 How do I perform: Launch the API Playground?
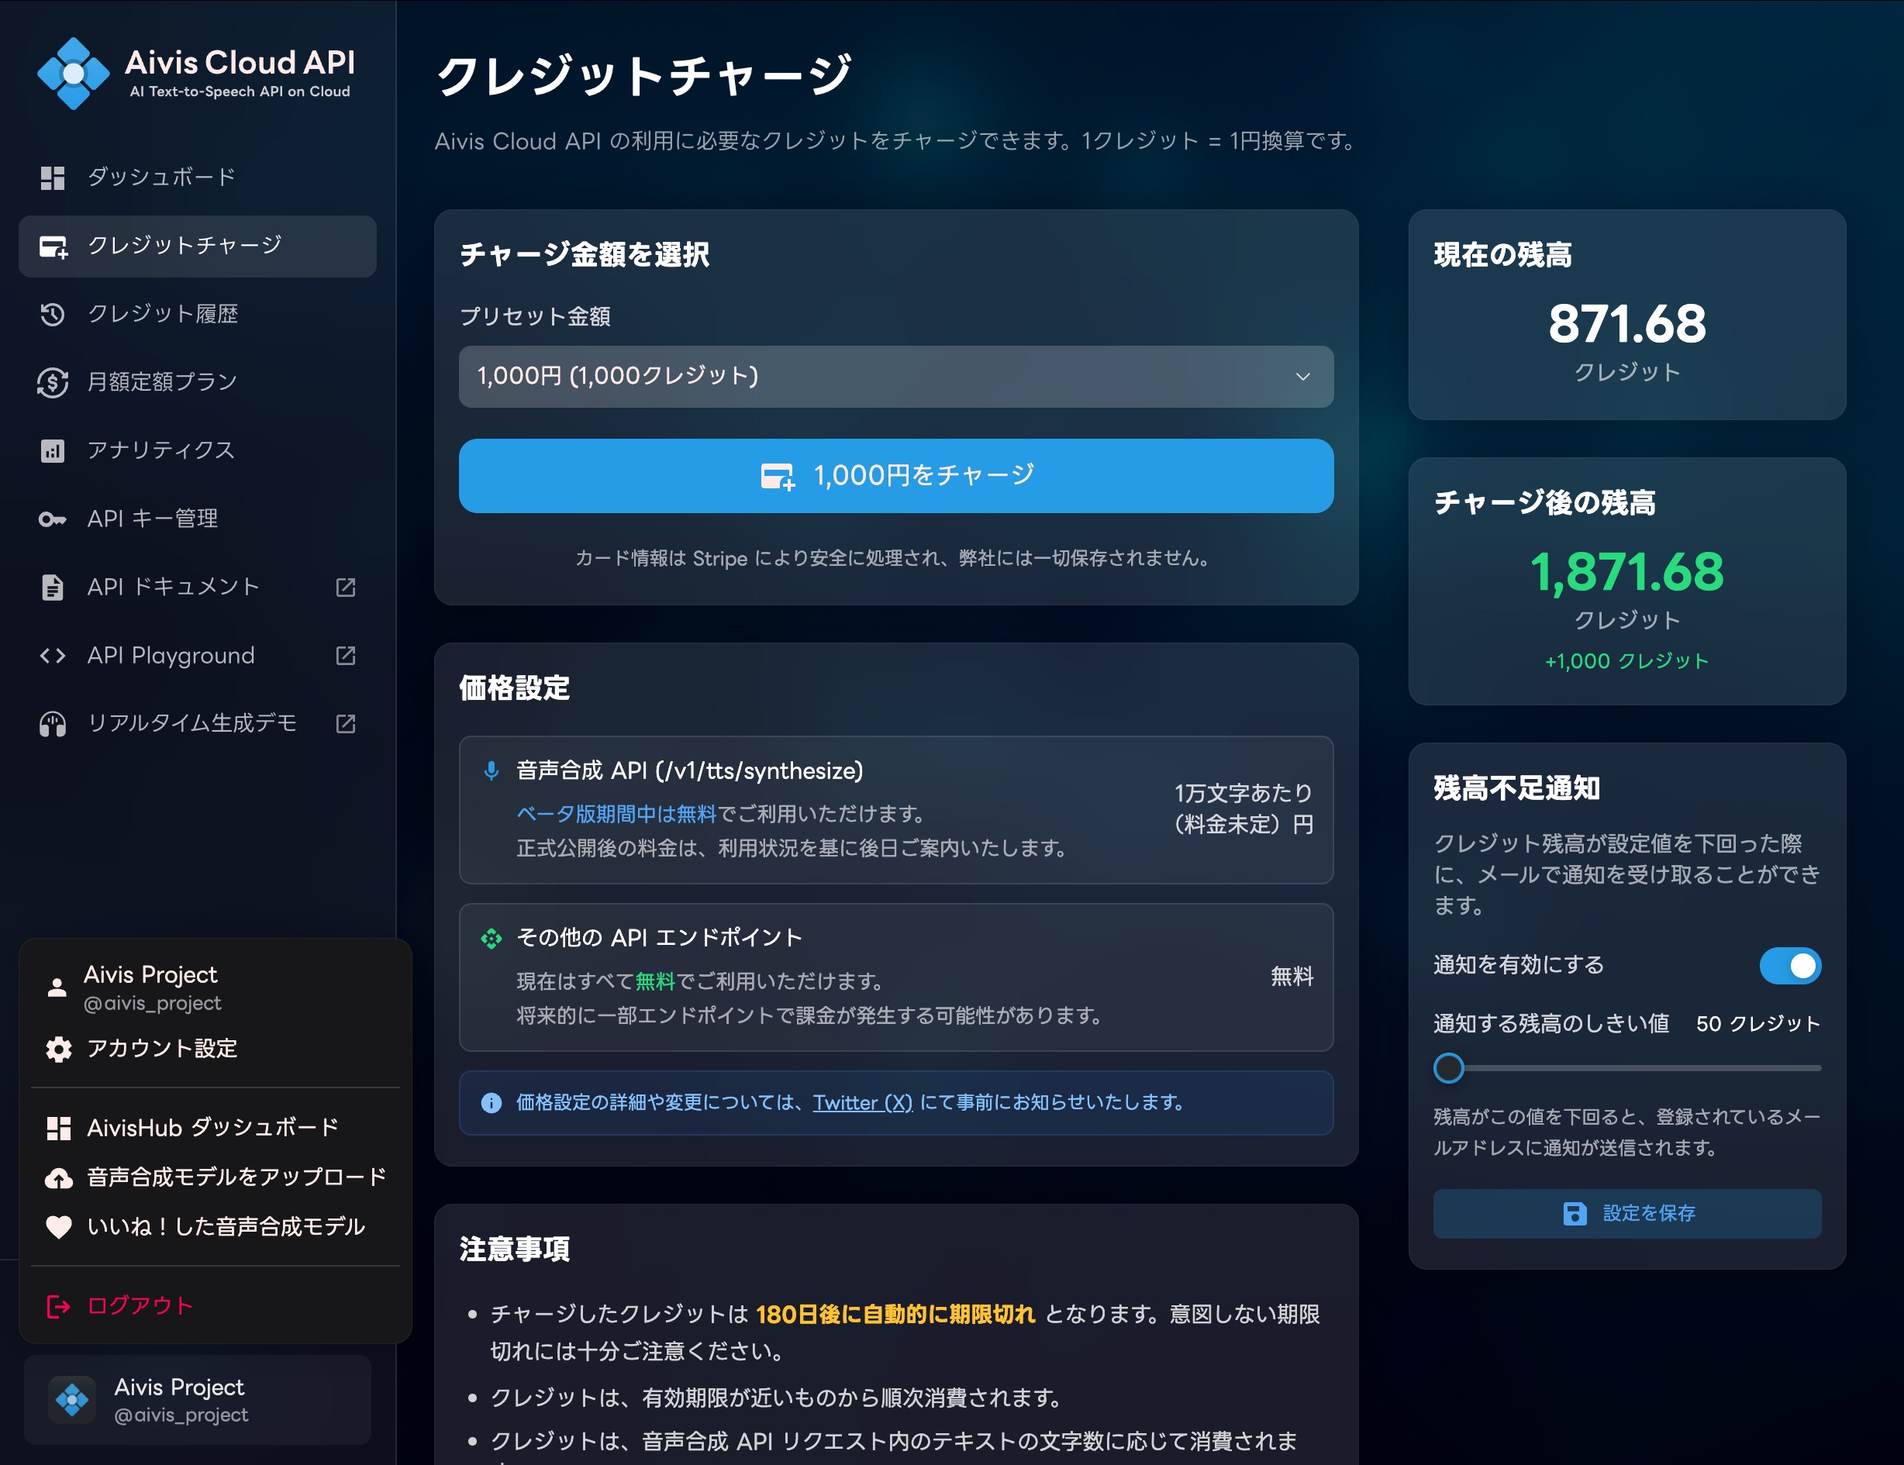point(170,654)
